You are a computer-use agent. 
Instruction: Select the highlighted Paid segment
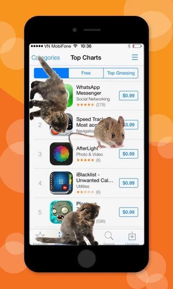(x=51, y=73)
